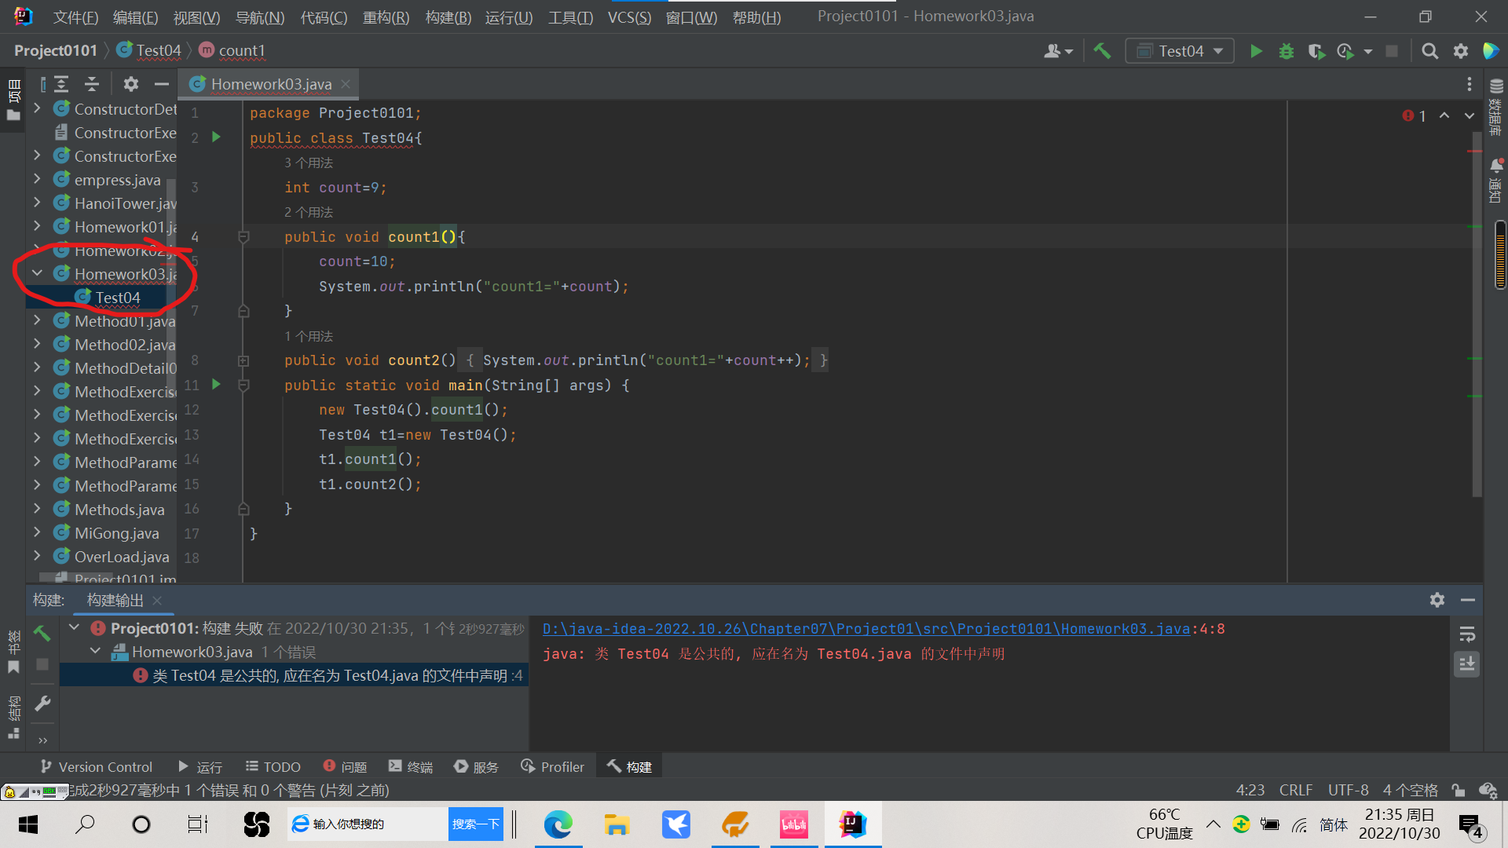The width and height of the screenshot is (1508, 848).
Task: Open the 重构(R) menu
Action: coord(386,17)
